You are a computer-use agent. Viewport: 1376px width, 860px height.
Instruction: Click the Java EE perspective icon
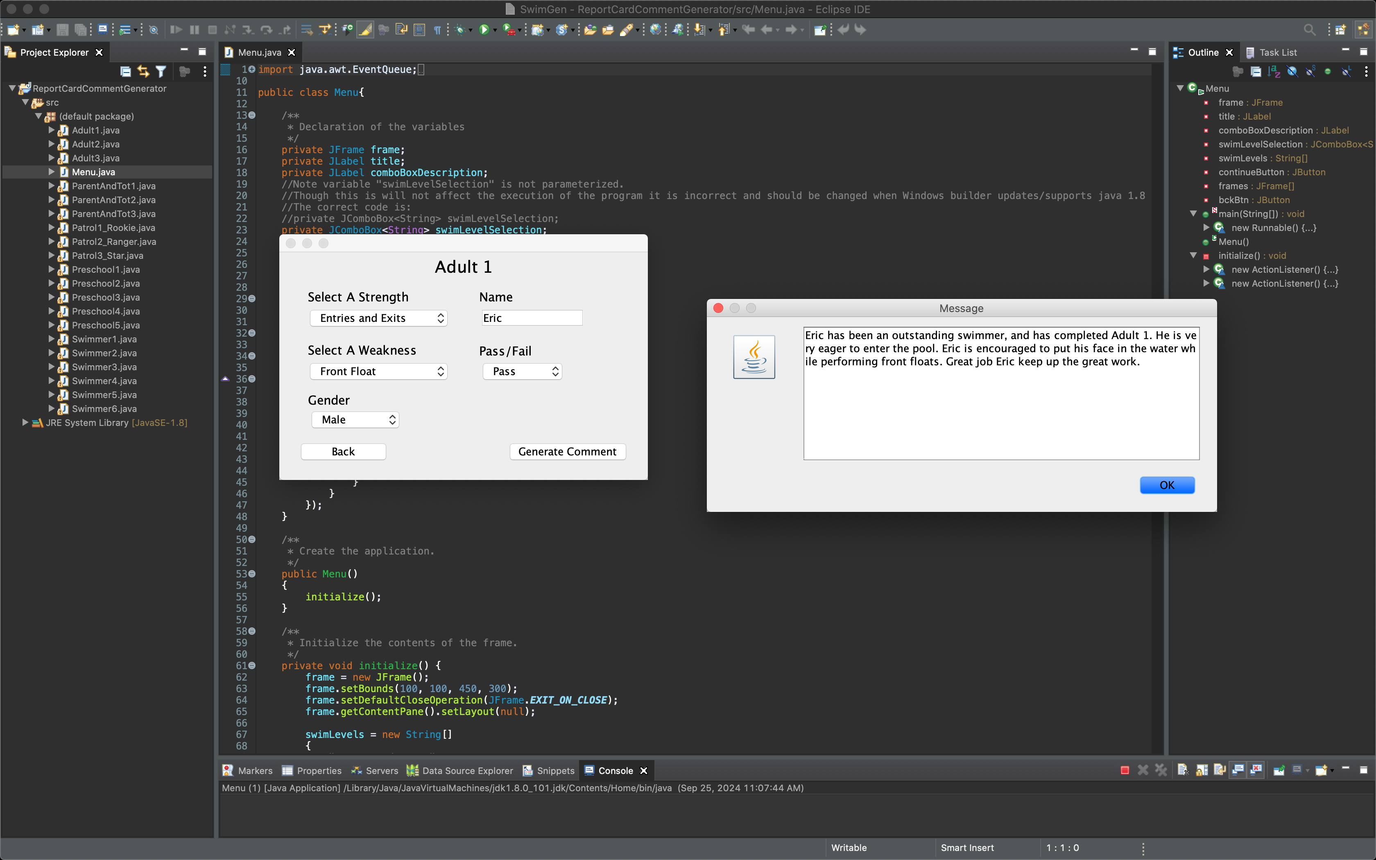pyautogui.click(x=1363, y=29)
